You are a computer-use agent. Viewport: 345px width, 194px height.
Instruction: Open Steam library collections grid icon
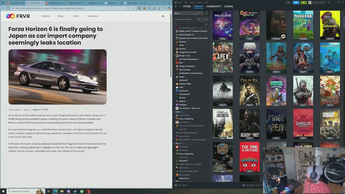point(206,13)
